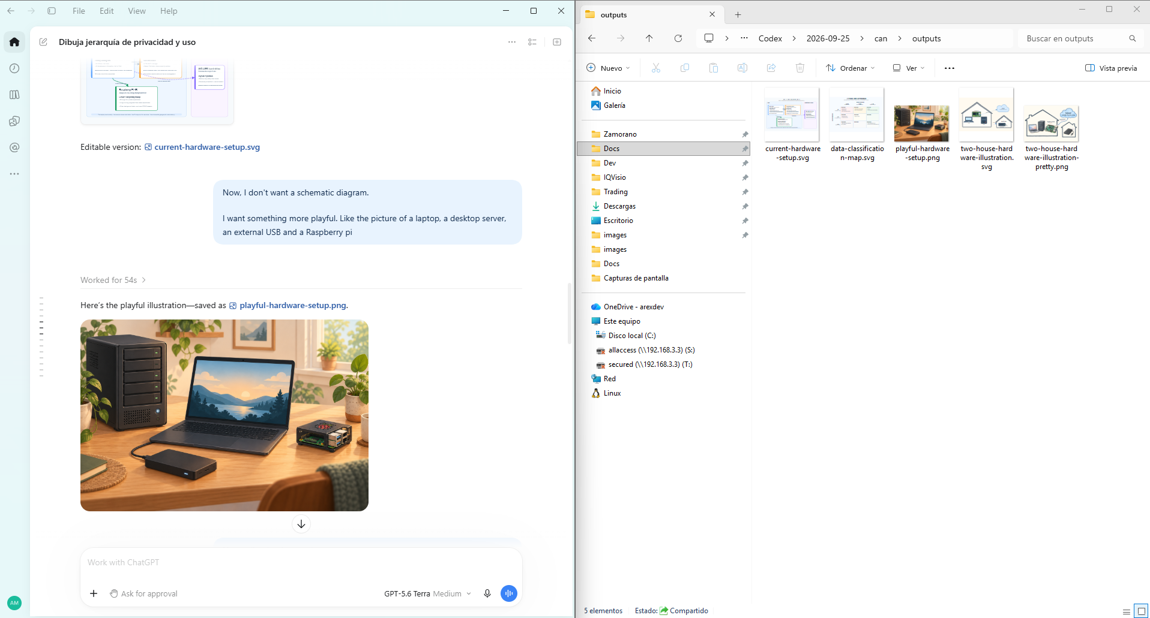Open Explorer toolbar more options ellipsis

pos(950,68)
